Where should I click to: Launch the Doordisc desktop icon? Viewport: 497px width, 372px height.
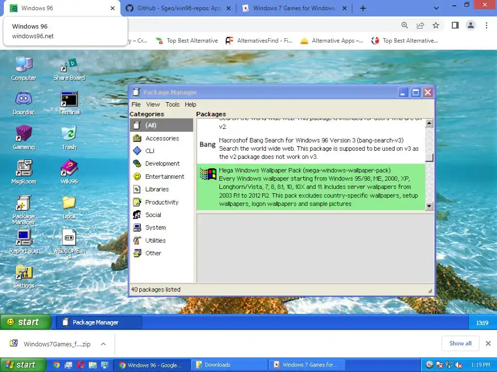click(24, 103)
